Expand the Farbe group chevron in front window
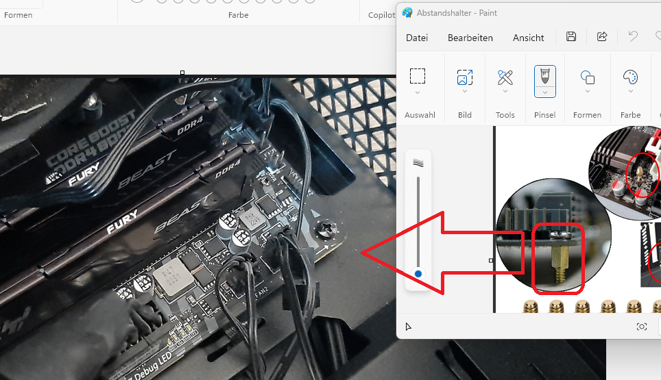 coord(631,91)
